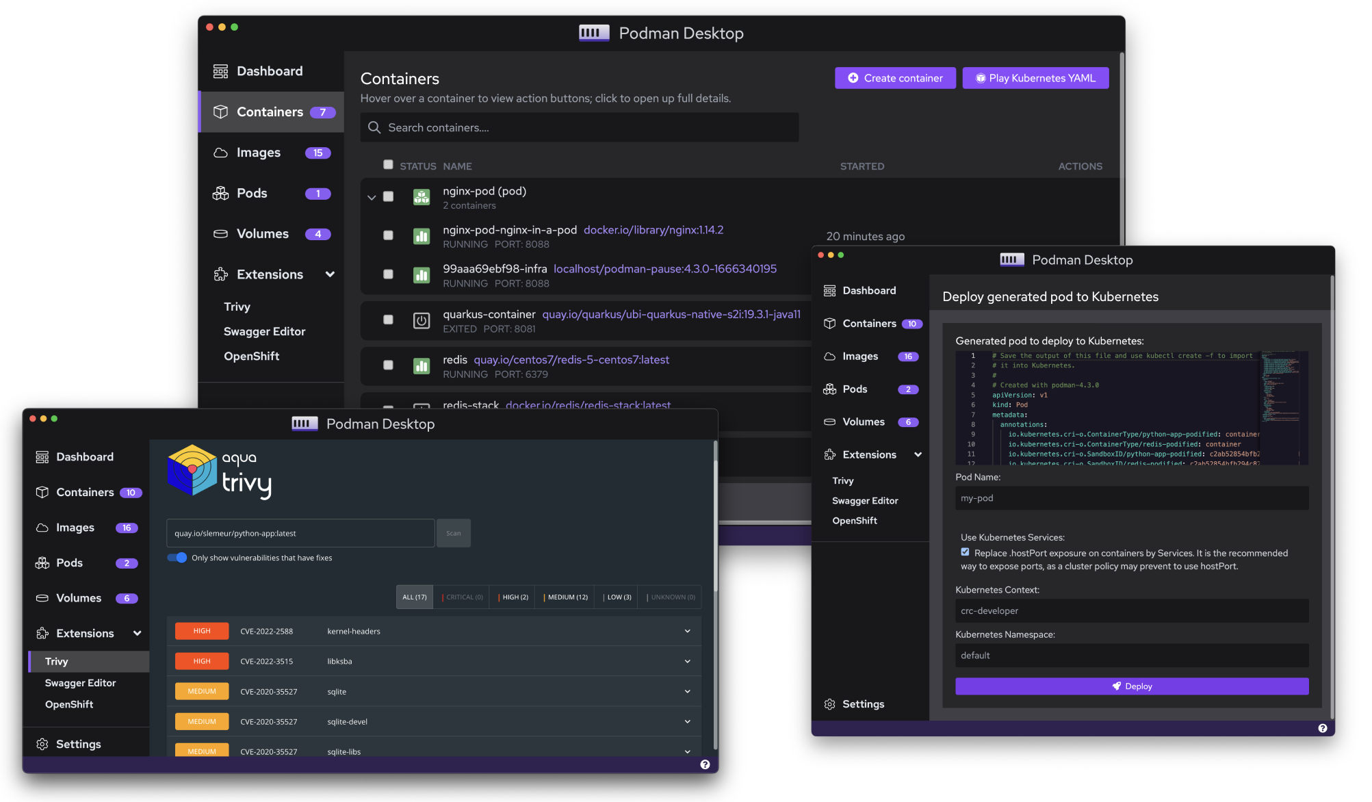
Task: Click the exited status icon of quarkus-container
Action: coord(422,320)
